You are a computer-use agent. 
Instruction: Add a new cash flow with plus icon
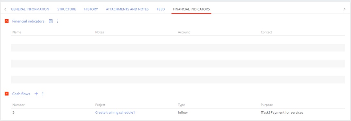click(x=36, y=94)
